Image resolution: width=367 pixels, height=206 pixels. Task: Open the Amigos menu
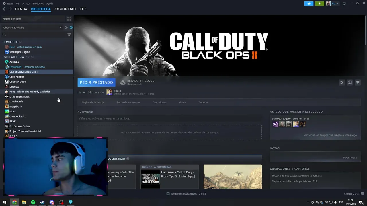tap(26, 3)
